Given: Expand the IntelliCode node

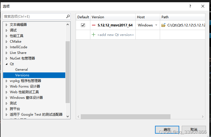Looking at the screenshot, I should [6, 47].
